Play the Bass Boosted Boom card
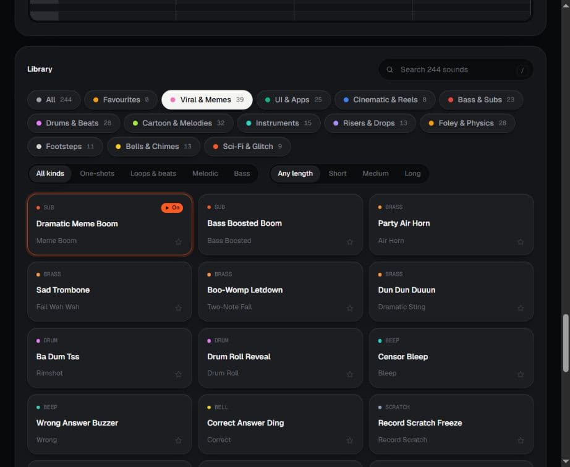The width and height of the screenshot is (570, 467). 280,225
